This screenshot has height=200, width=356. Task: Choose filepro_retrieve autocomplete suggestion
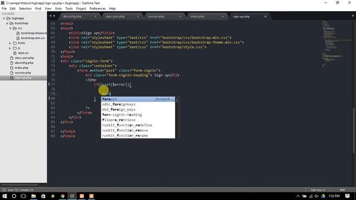coord(138,120)
